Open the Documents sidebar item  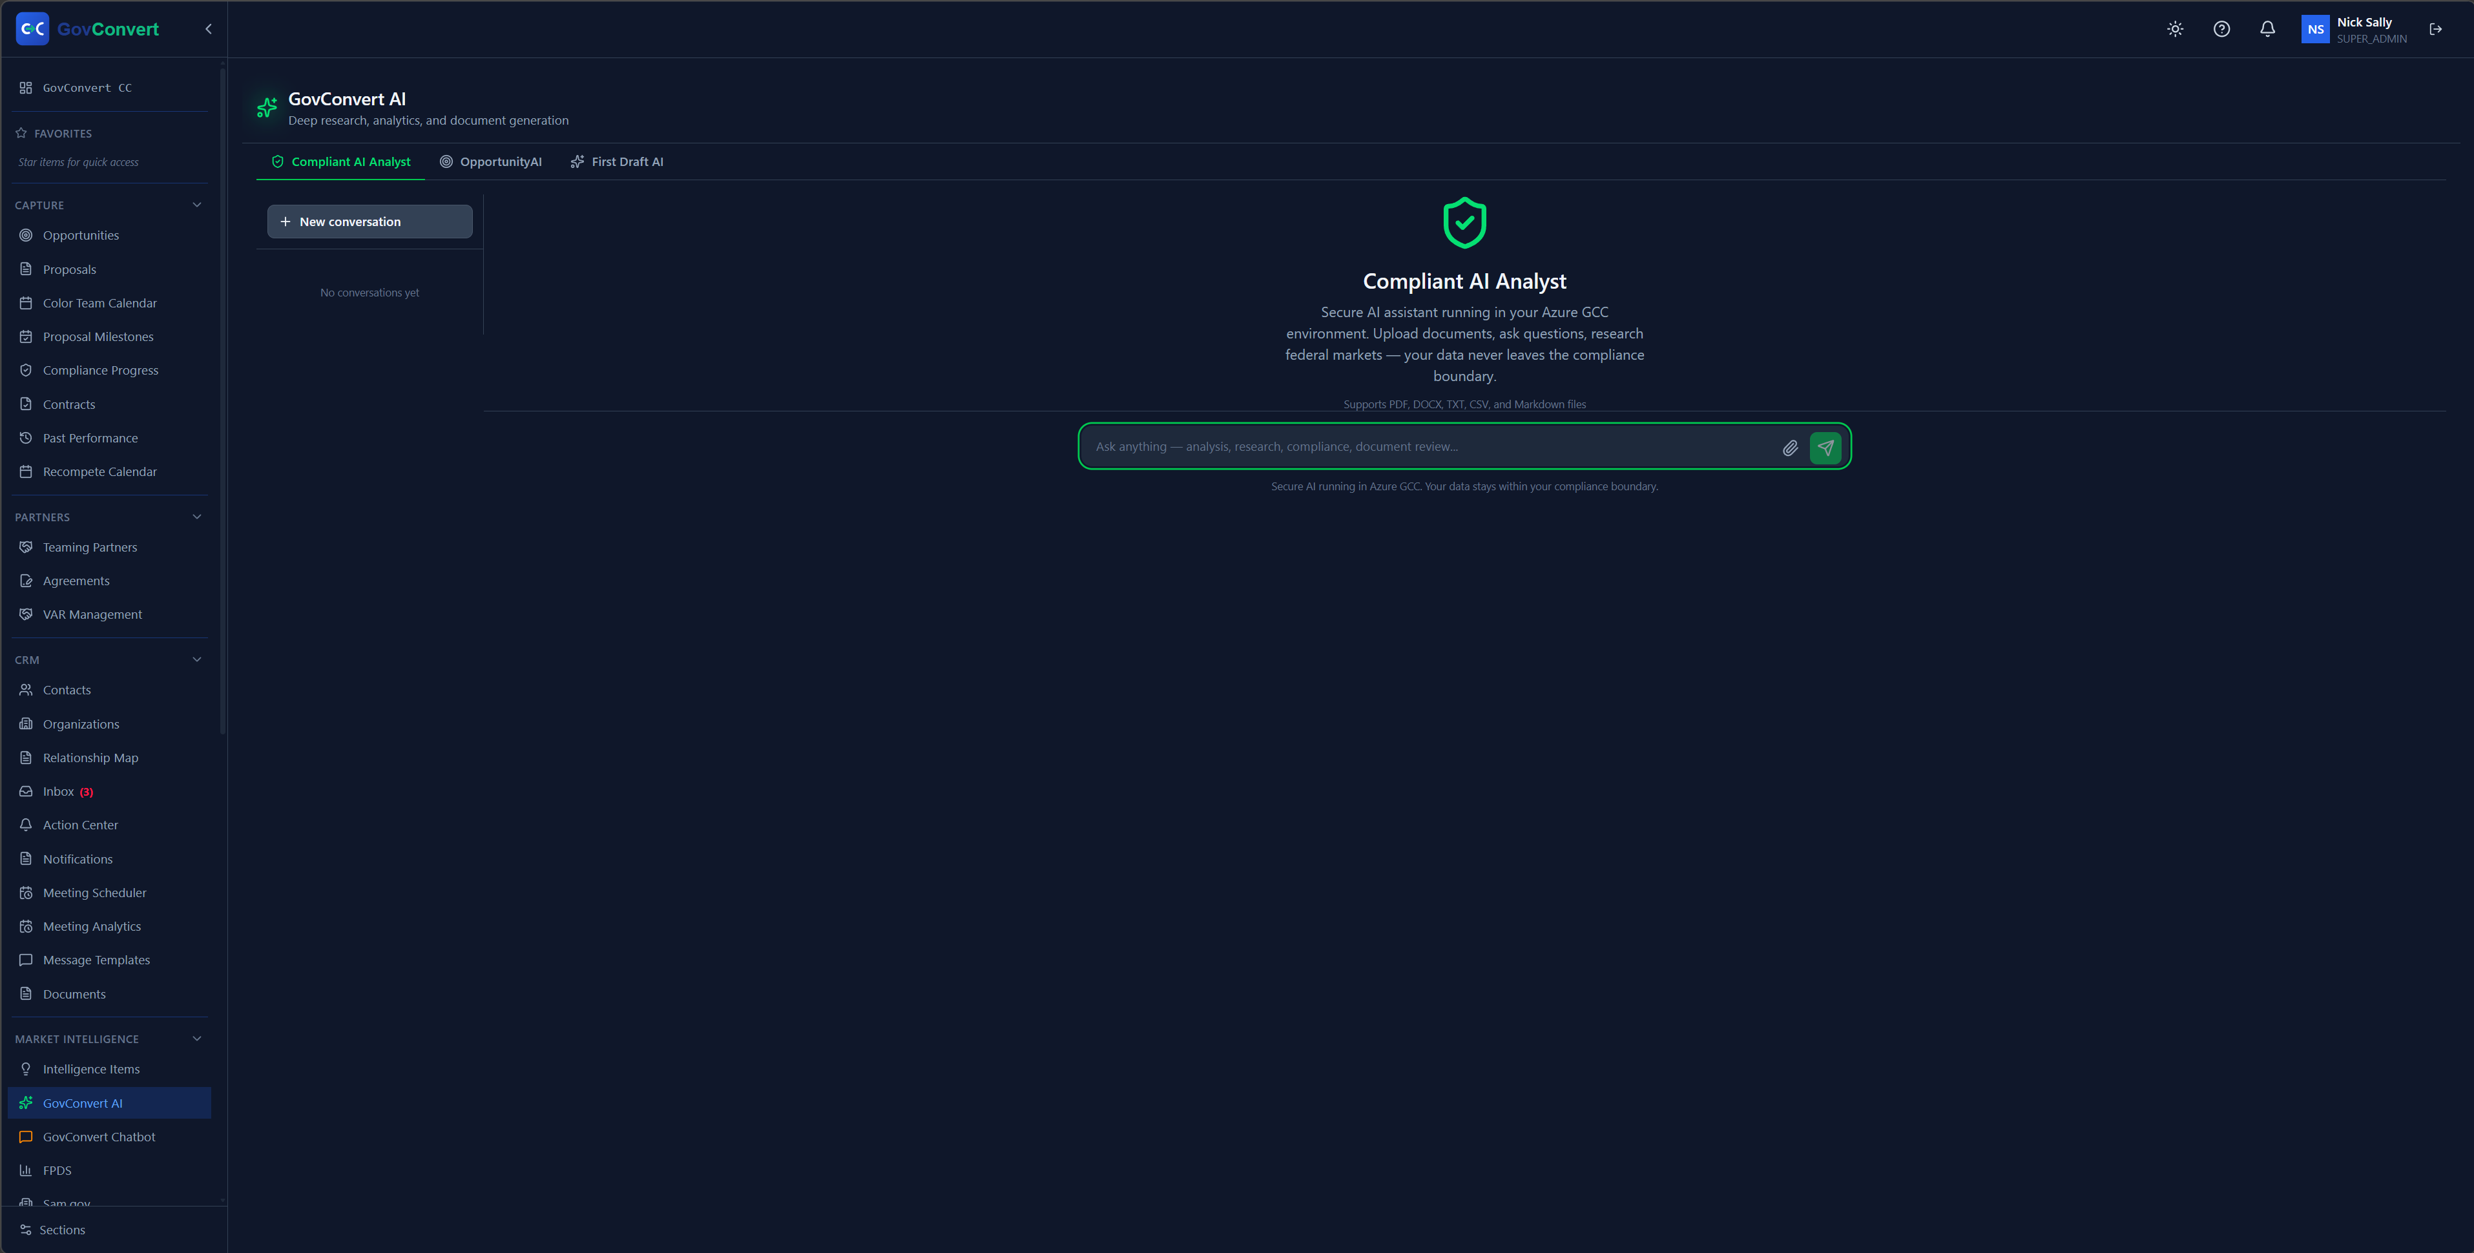click(109, 994)
